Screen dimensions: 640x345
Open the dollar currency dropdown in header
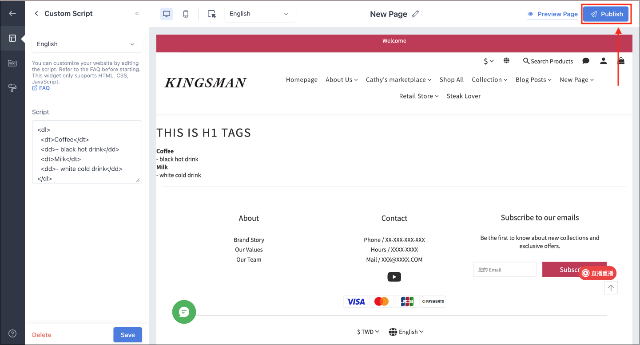click(489, 61)
